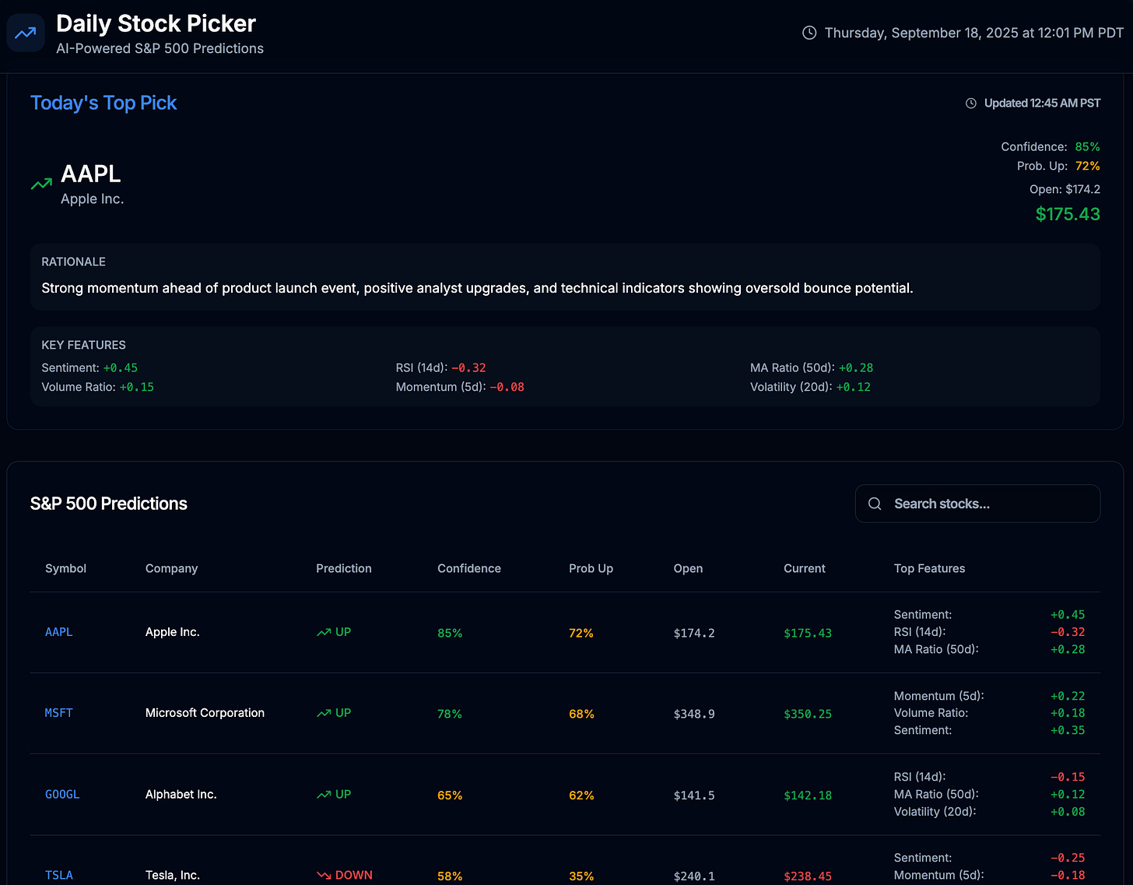1133x885 pixels.
Task: Click Volume Ratio: +0.15 in key features
Action: pyautogui.click(x=97, y=387)
